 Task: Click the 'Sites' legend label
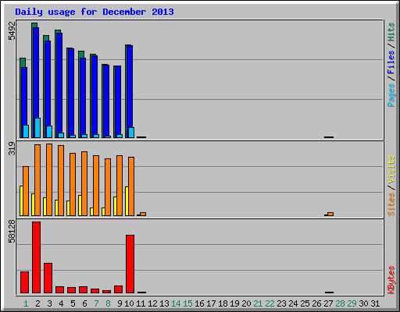[391, 204]
